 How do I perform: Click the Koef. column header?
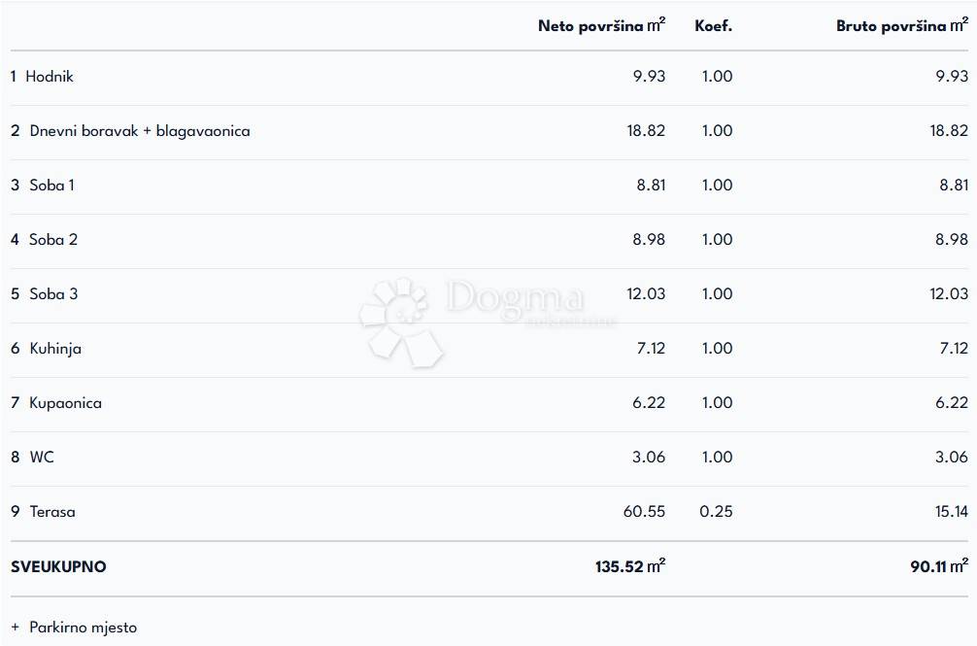[713, 26]
